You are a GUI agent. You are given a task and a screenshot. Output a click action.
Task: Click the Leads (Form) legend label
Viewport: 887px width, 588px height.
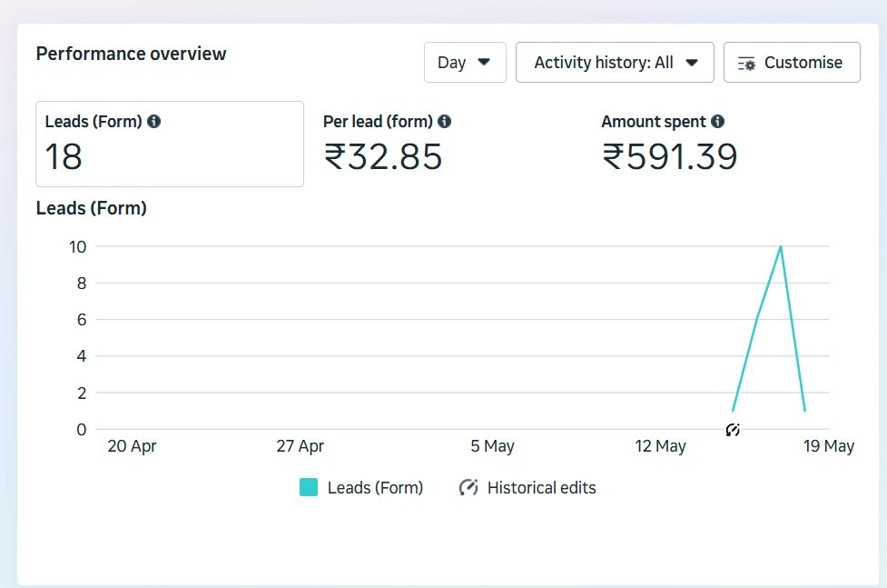(x=375, y=488)
